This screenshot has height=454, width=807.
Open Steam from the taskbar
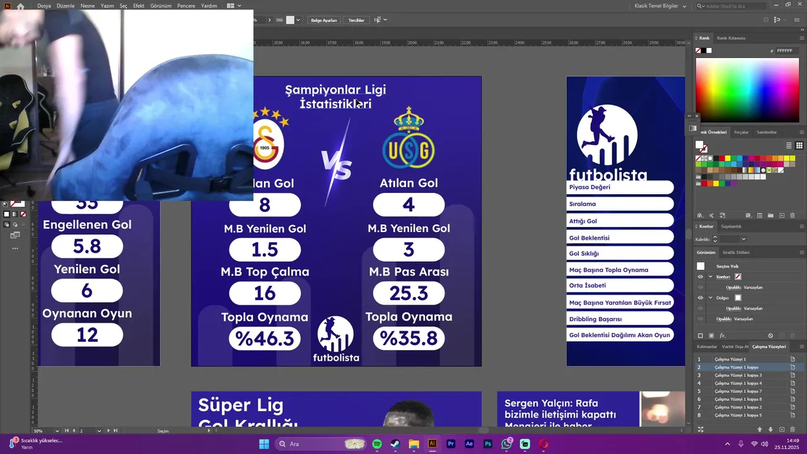(395, 444)
